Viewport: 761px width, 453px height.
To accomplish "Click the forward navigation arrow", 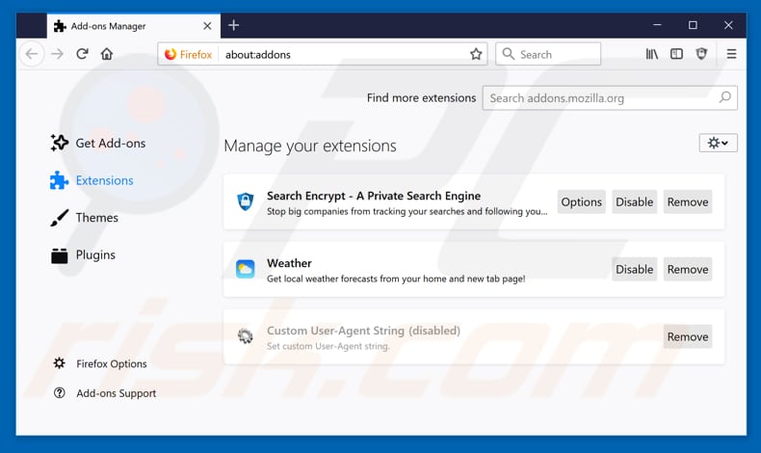I will click(x=57, y=54).
